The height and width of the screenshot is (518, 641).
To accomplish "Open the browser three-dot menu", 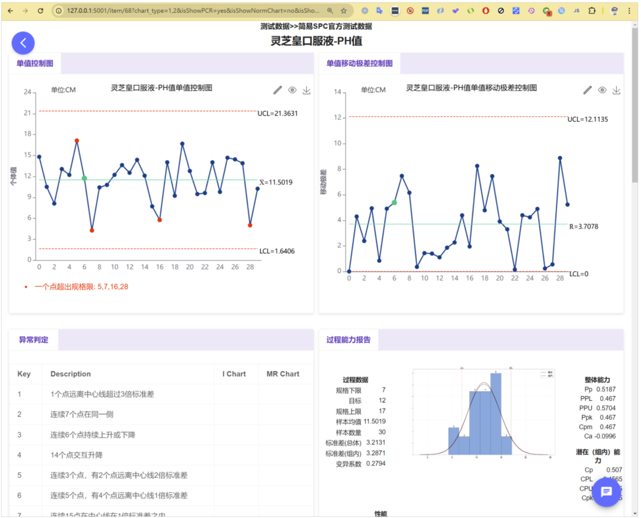I will [x=629, y=11].
